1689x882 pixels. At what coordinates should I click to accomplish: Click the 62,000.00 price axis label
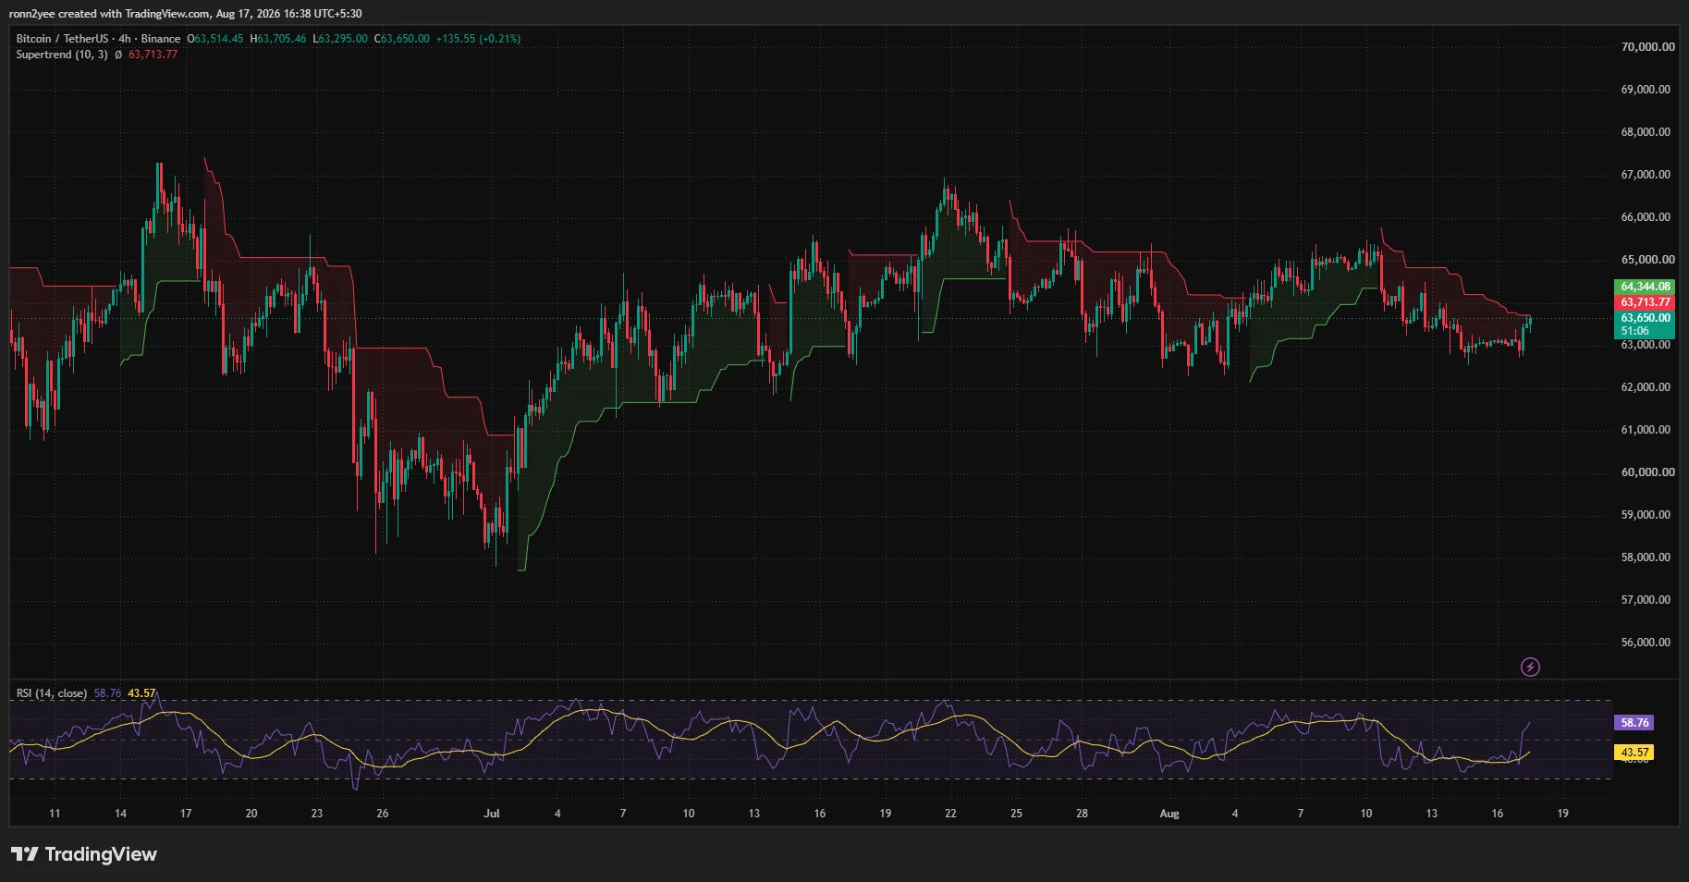coord(1646,387)
